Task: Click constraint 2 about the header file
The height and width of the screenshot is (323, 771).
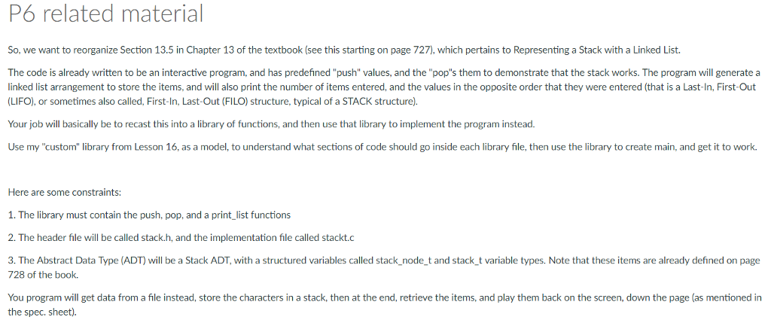Action: pos(181,238)
